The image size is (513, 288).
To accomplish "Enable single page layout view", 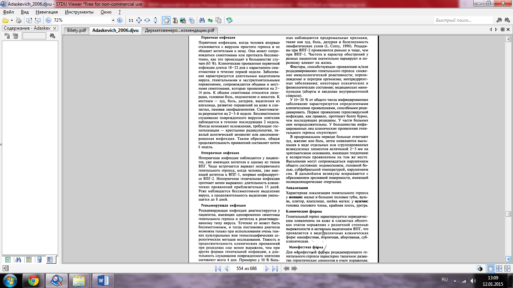I will tap(490, 268).
